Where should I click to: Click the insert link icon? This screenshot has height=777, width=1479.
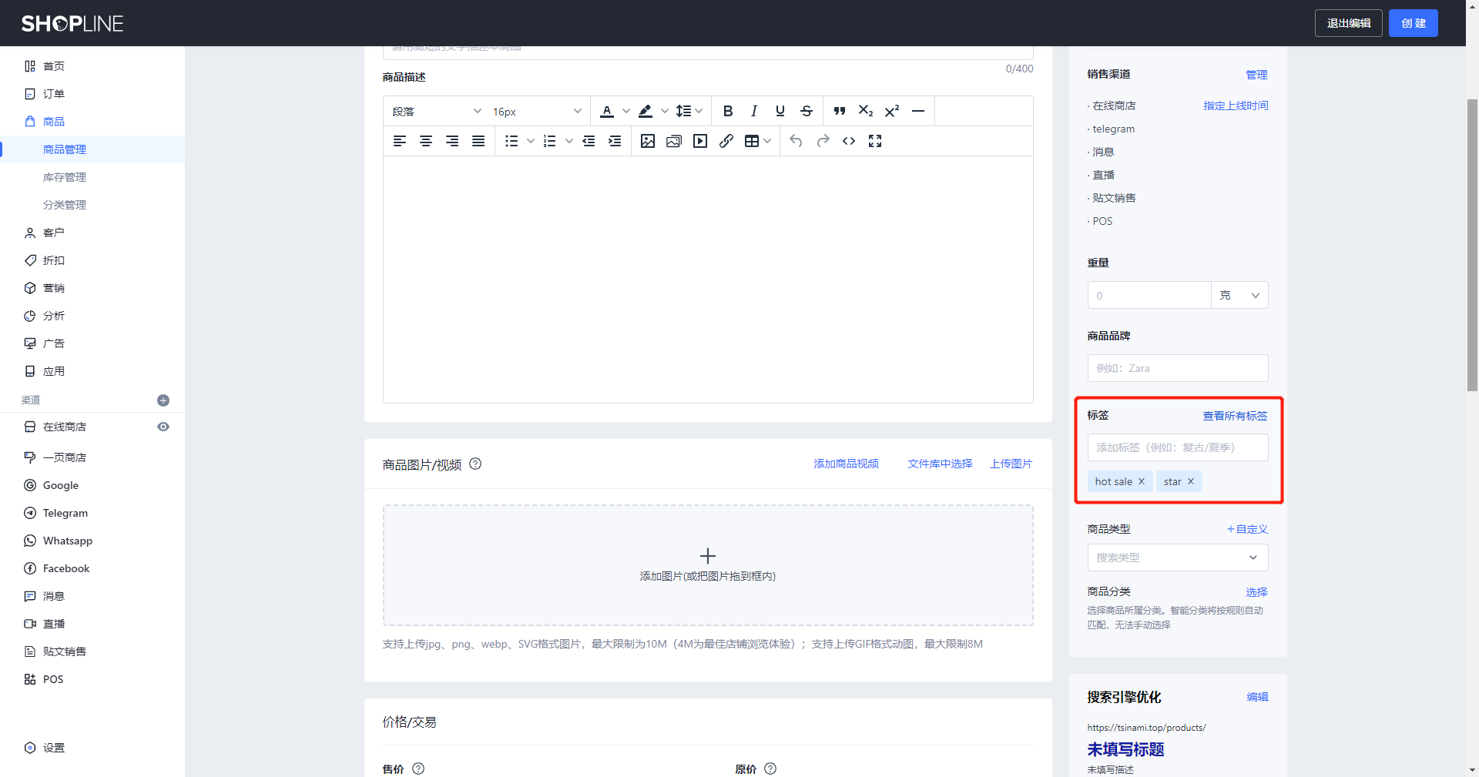(x=726, y=141)
